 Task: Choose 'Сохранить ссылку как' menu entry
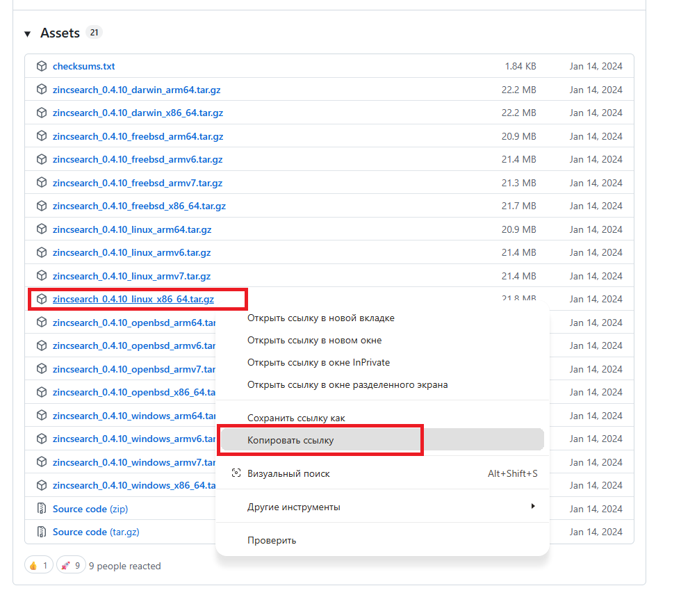click(296, 418)
